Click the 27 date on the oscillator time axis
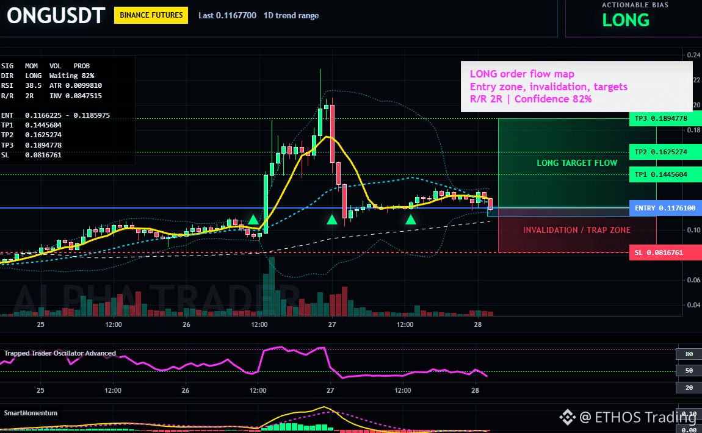Image resolution: width=702 pixels, height=433 pixels. tap(330, 390)
